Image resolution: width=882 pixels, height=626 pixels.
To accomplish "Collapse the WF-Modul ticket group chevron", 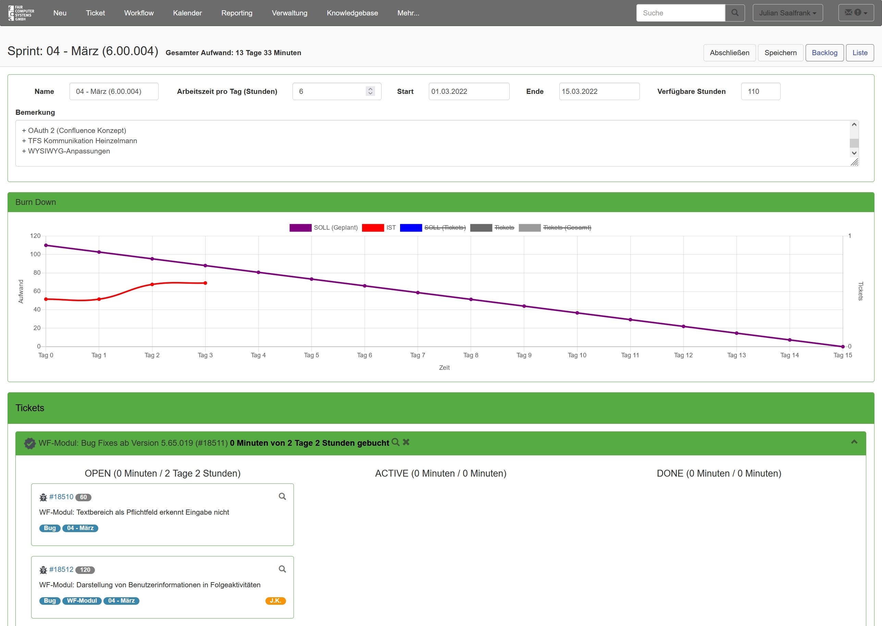I will click(x=854, y=442).
